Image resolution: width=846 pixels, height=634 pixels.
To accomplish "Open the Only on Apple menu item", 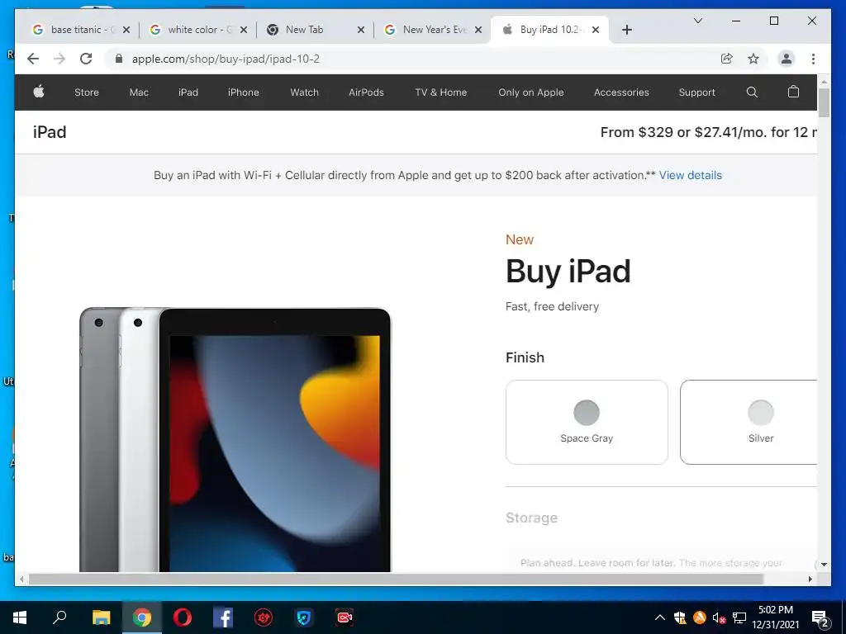I will (x=531, y=92).
